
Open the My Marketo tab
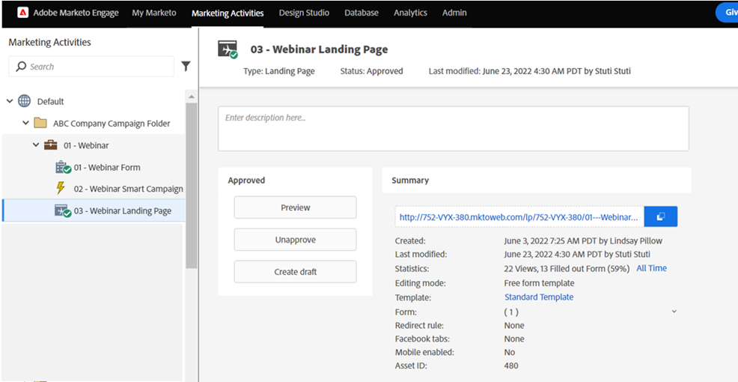[154, 13]
